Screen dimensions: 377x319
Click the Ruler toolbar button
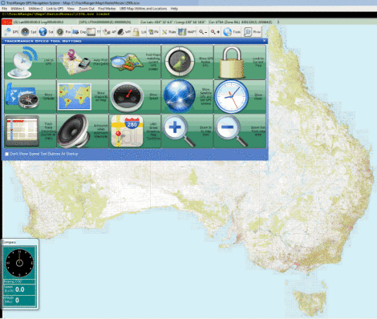click(168, 32)
